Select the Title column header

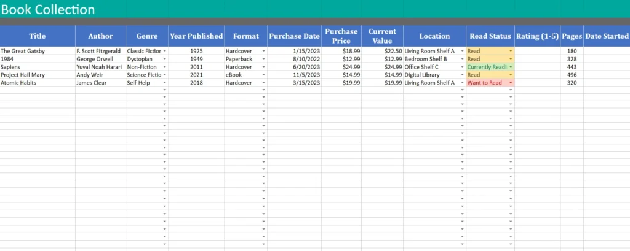38,36
